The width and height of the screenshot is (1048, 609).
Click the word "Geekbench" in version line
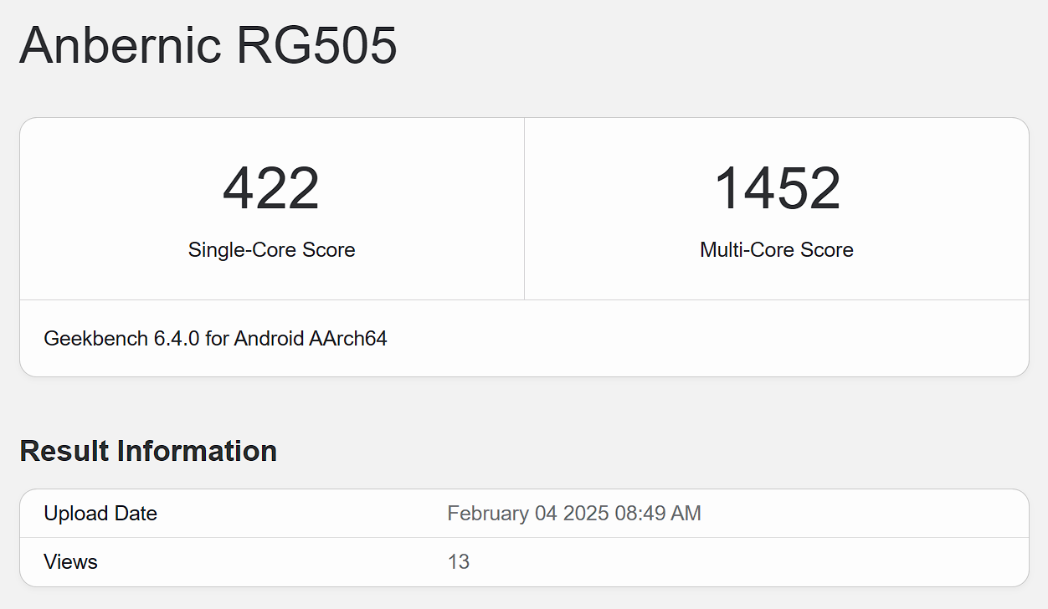(x=95, y=339)
